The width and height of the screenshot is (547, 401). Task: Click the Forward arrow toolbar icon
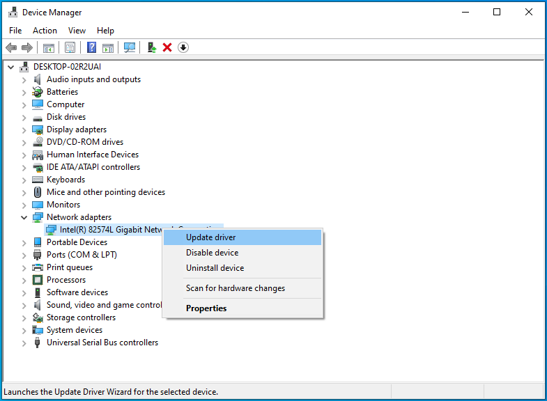click(27, 47)
